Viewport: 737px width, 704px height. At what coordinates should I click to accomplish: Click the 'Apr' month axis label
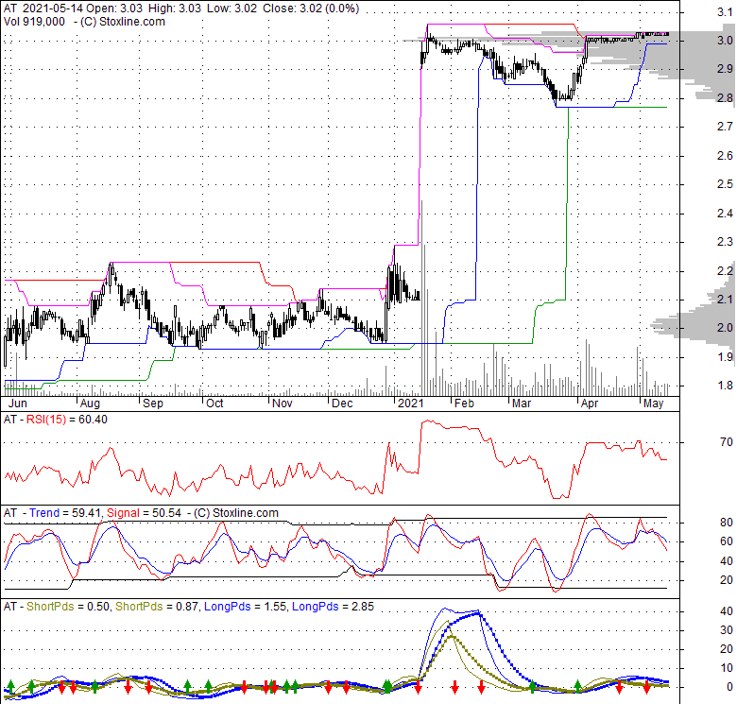(x=590, y=404)
